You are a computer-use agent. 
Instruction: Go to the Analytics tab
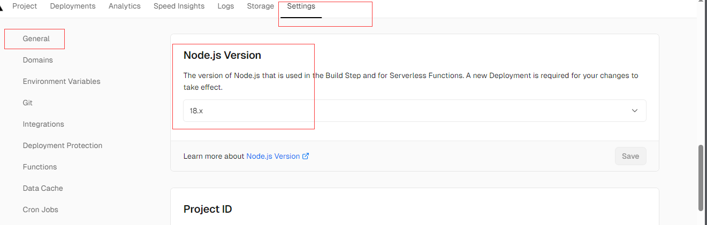point(124,6)
